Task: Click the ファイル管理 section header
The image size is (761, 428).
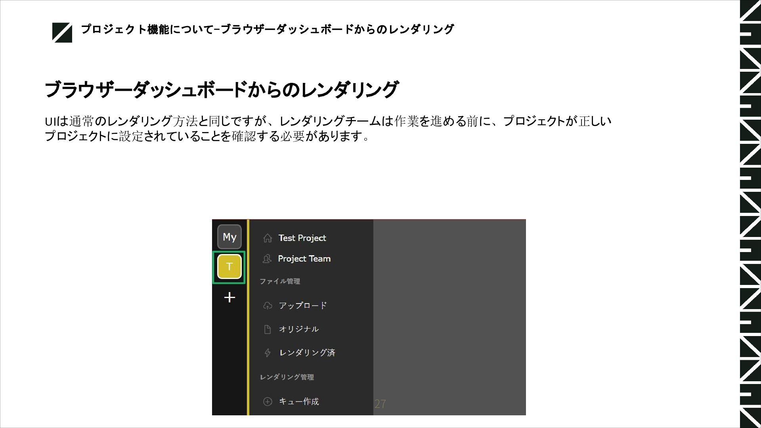Action: (x=280, y=281)
